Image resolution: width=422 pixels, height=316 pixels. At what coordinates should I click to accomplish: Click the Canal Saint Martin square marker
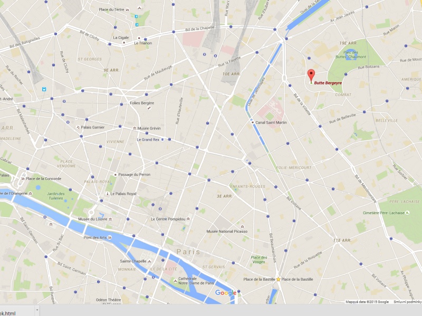pyautogui.click(x=253, y=123)
